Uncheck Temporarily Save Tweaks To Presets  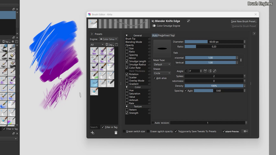tap(176, 131)
